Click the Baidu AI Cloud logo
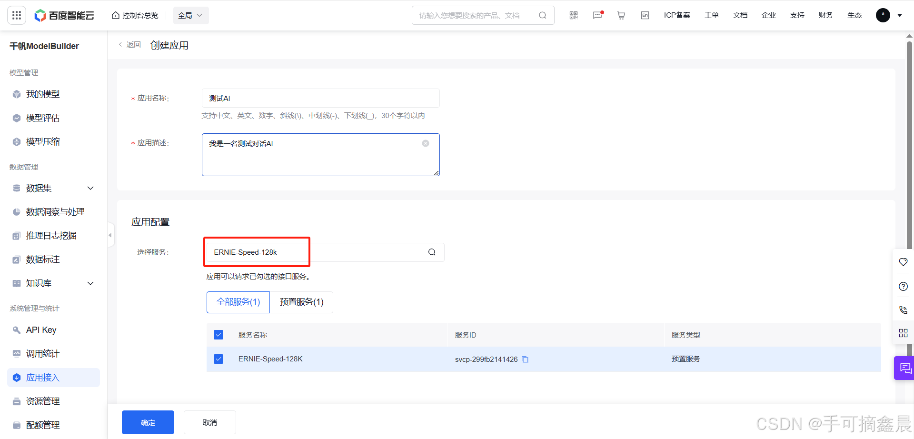This screenshot has height=439, width=914. point(64,15)
